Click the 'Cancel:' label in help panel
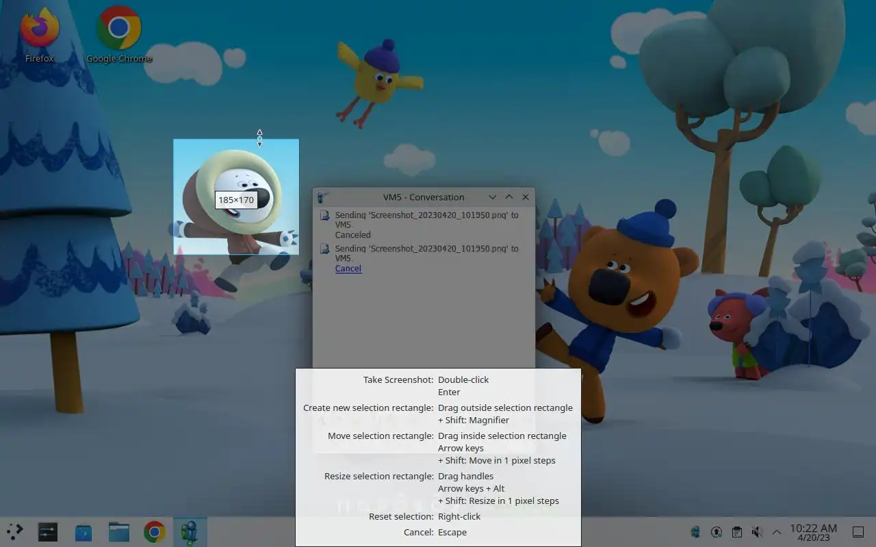Image resolution: width=876 pixels, height=547 pixels. (419, 532)
